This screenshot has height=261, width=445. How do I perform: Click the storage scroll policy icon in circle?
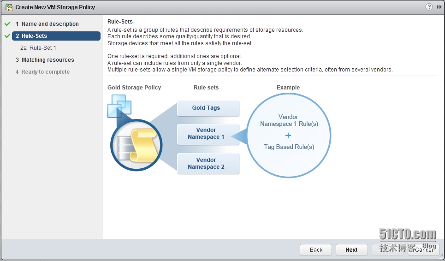[x=136, y=145]
